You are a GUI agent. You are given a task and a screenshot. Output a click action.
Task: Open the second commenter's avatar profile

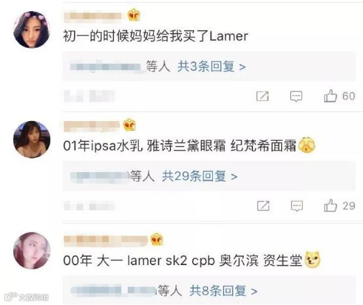[31, 139]
